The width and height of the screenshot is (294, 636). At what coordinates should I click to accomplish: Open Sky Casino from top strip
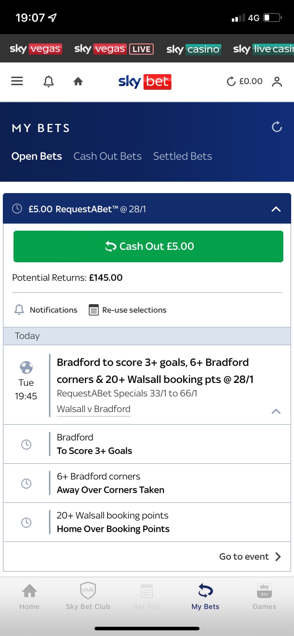click(x=194, y=49)
